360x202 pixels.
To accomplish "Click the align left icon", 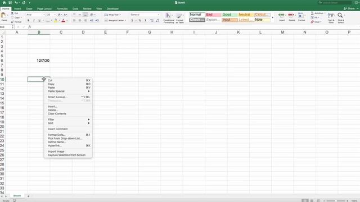I will coord(74,21).
